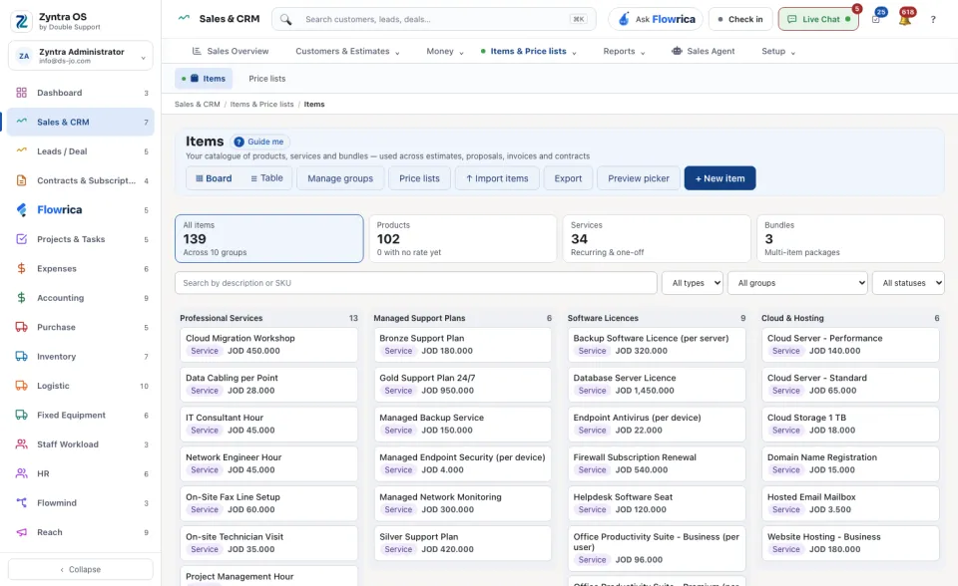Expand the Zyntra Administrator account switcher
This screenshot has width=958, height=586.
(81, 56)
